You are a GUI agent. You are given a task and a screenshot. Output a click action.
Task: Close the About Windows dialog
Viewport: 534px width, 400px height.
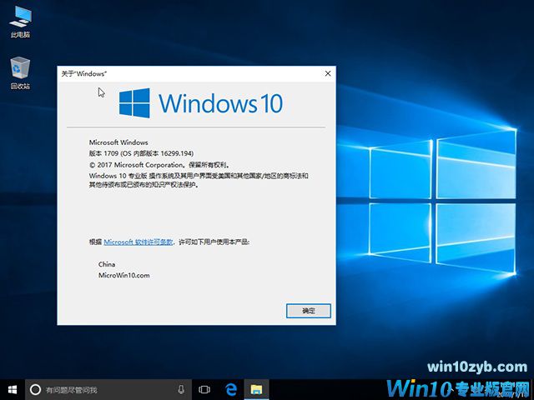point(328,73)
